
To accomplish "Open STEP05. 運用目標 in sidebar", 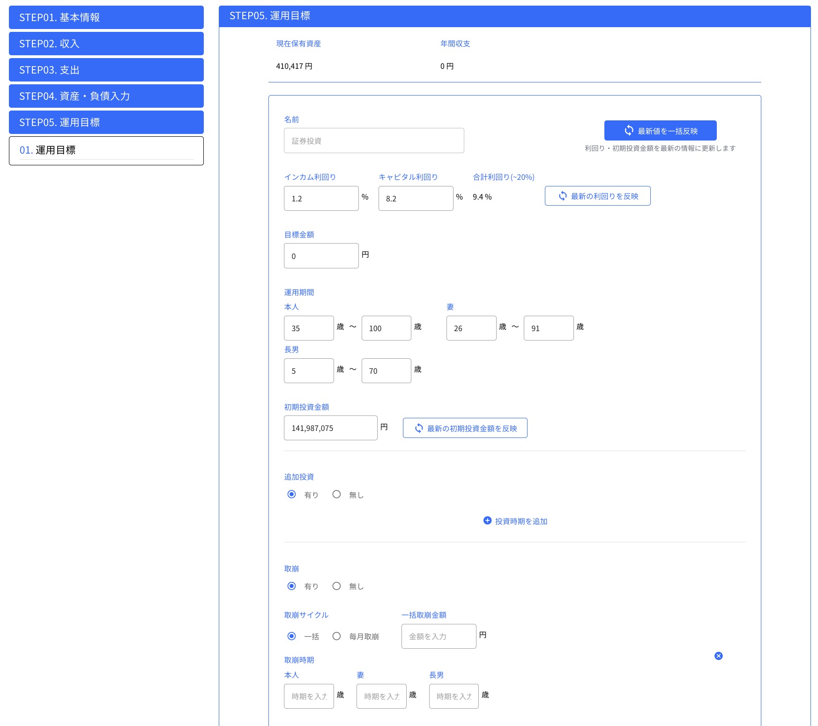I will pos(106,122).
